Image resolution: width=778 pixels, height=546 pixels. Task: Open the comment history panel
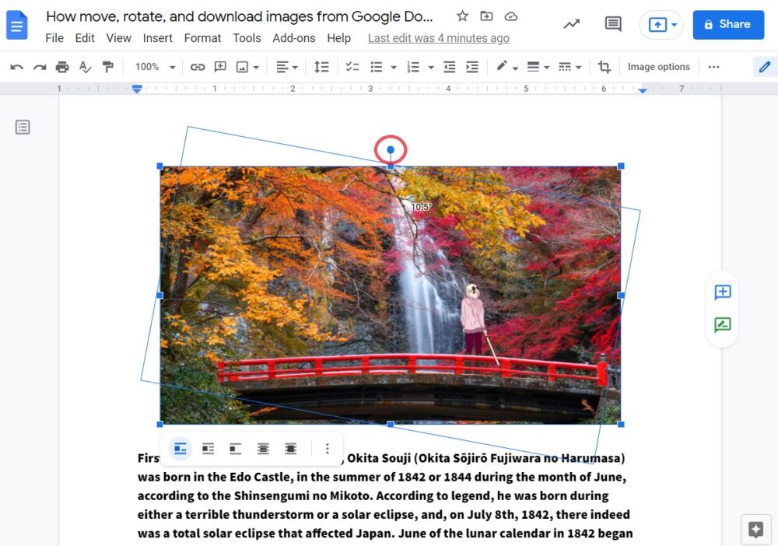(612, 24)
